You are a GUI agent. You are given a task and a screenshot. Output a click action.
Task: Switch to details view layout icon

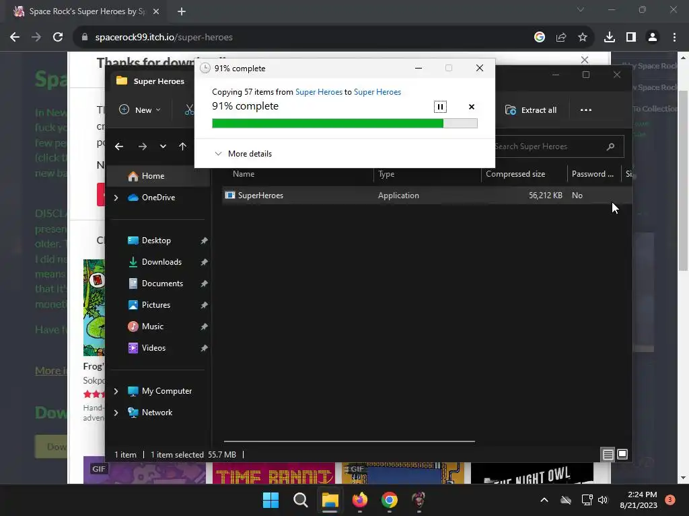point(608,455)
